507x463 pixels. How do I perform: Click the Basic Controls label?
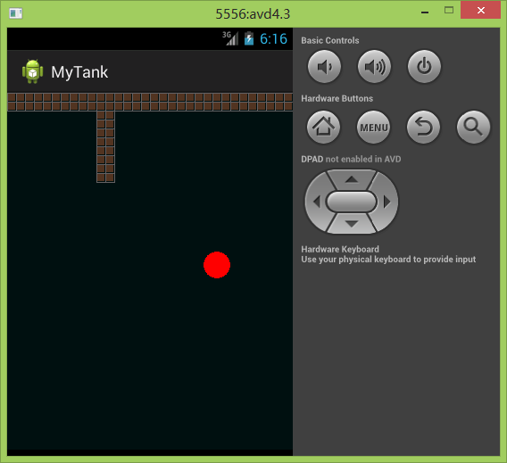point(330,41)
